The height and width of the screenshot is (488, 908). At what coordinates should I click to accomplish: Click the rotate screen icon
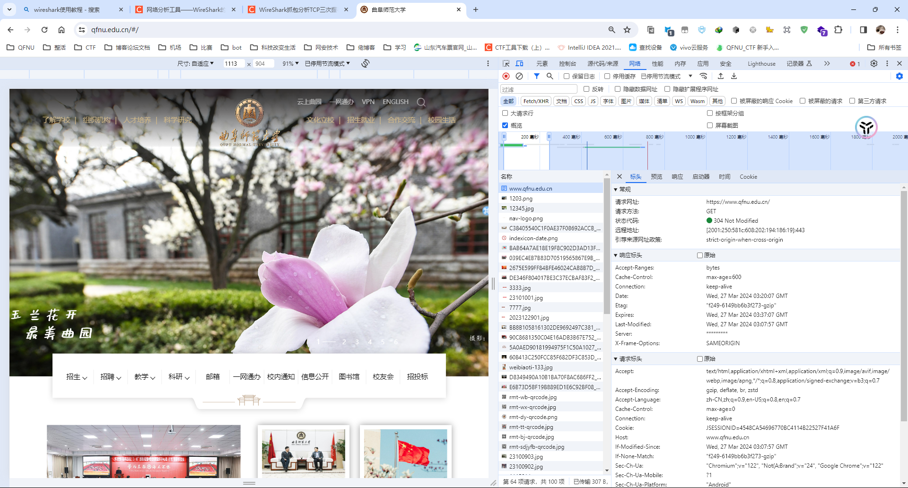pyautogui.click(x=365, y=63)
